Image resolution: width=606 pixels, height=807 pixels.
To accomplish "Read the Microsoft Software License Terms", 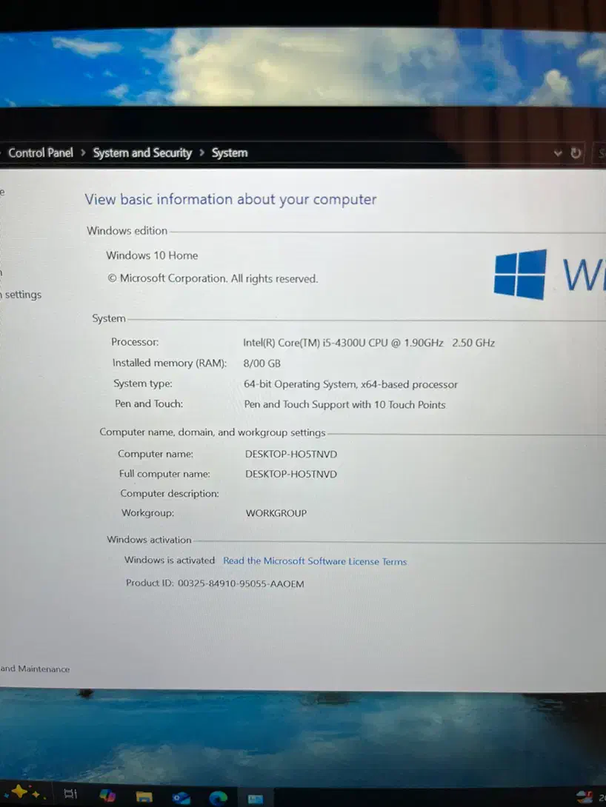I will (315, 561).
